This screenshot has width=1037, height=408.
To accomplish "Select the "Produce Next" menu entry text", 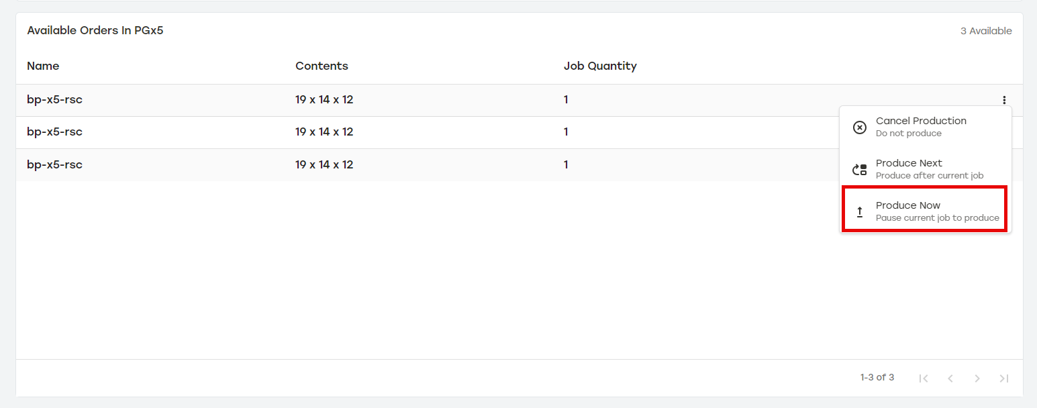I will [909, 163].
